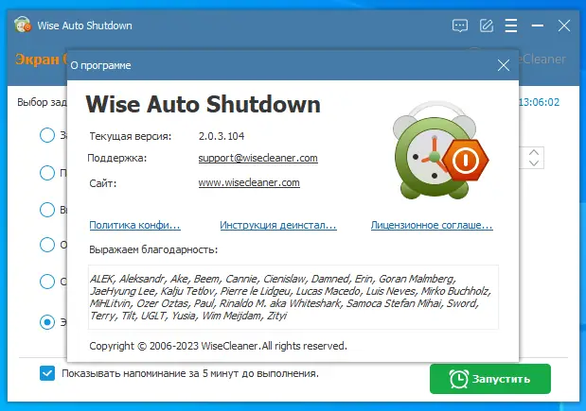Click the Wise Auto Shutdown title bar logo
586x411 pixels.
(x=23, y=25)
